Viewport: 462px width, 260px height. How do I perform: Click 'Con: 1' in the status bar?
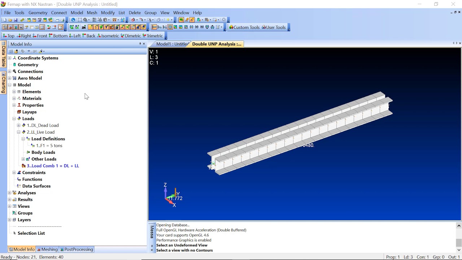click(423, 257)
